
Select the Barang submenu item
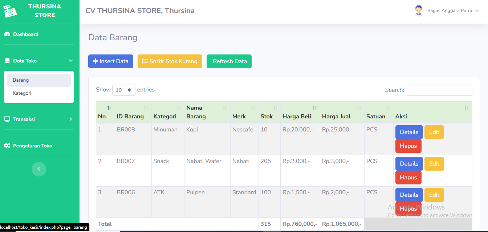[21, 80]
